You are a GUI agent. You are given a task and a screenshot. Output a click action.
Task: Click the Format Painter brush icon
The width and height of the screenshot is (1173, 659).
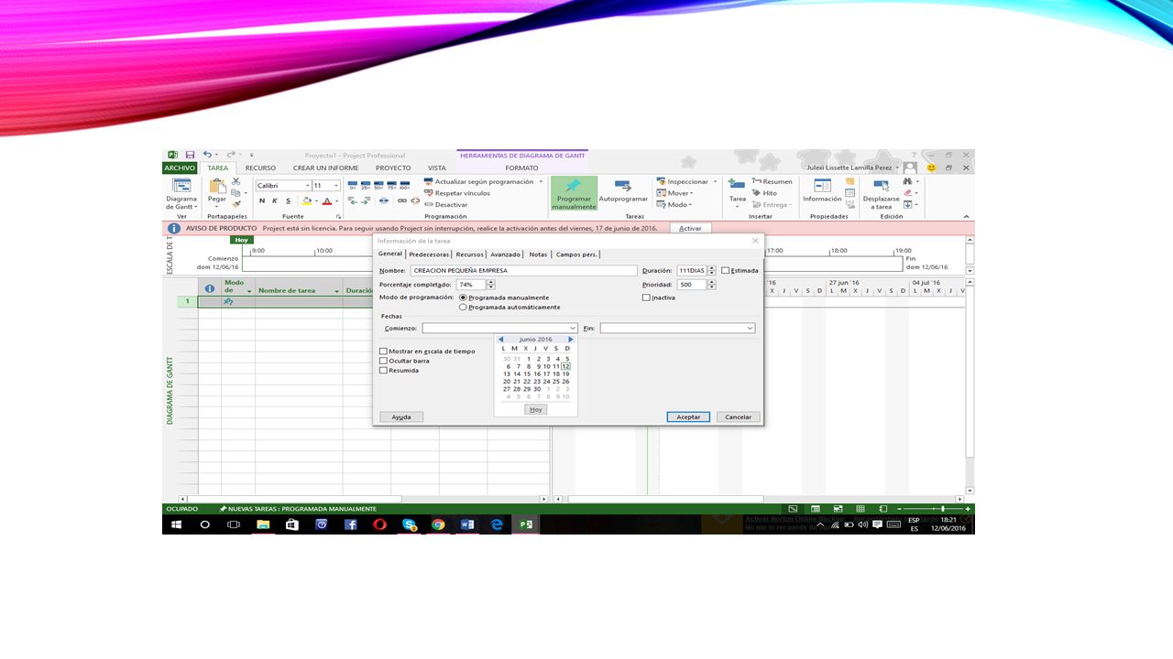pyautogui.click(x=236, y=204)
